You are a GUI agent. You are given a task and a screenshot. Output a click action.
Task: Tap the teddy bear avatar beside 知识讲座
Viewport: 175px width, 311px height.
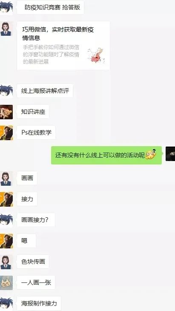tap(6, 112)
